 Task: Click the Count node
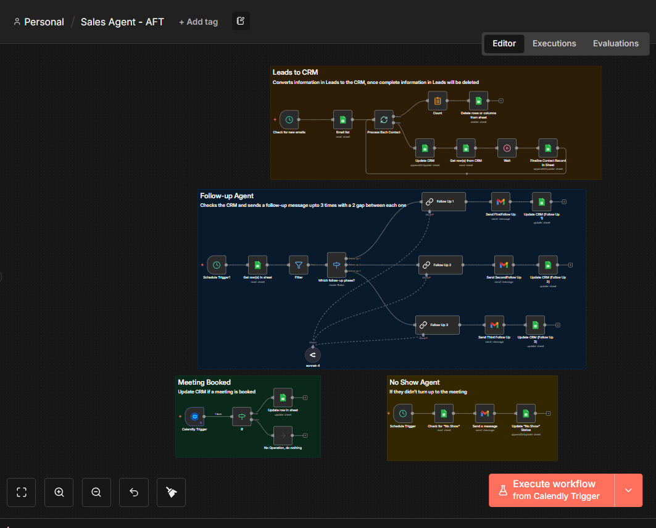[x=437, y=100]
